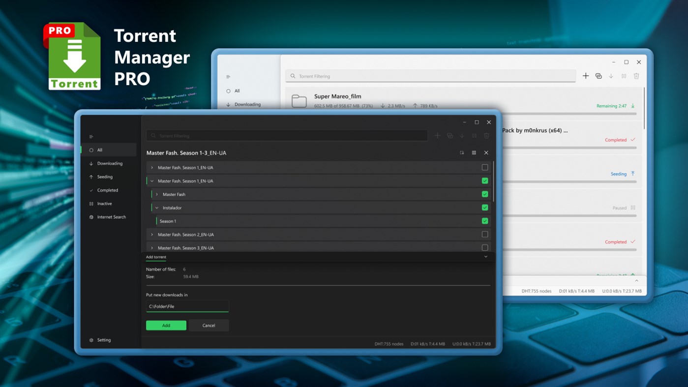
Task: Cancel adding the torrent
Action: pyautogui.click(x=209, y=325)
